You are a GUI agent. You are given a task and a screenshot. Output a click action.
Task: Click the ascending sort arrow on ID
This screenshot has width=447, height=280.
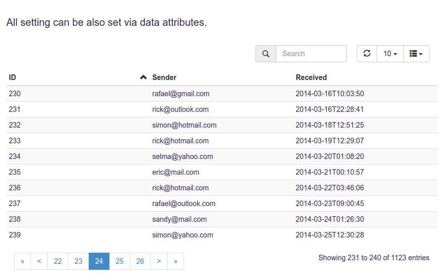[143, 77]
